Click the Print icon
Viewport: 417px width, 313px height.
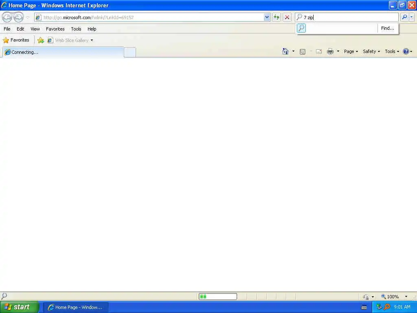pos(330,51)
